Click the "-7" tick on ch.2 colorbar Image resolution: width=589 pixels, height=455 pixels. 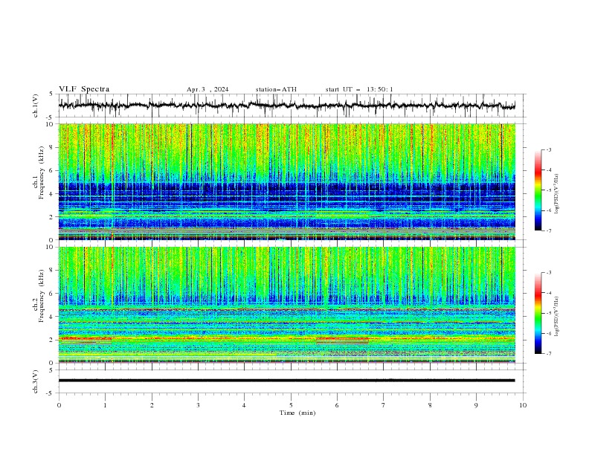(548, 353)
